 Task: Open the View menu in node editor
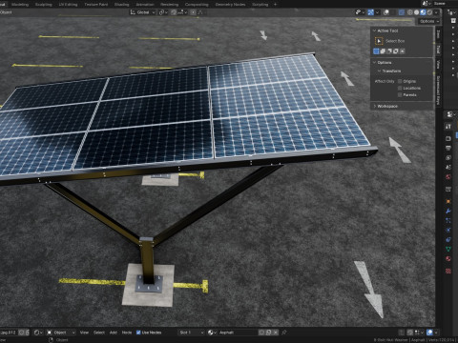[x=84, y=333]
